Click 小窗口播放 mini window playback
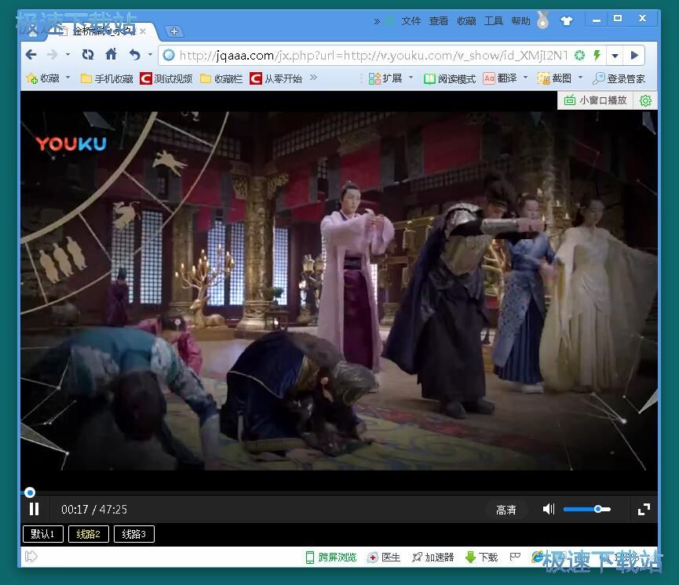679x585 pixels. 596,100
